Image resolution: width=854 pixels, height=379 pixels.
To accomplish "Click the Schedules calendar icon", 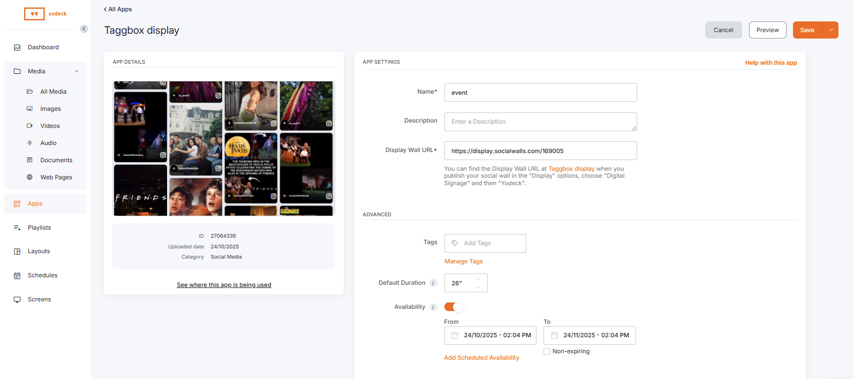I will (17, 276).
